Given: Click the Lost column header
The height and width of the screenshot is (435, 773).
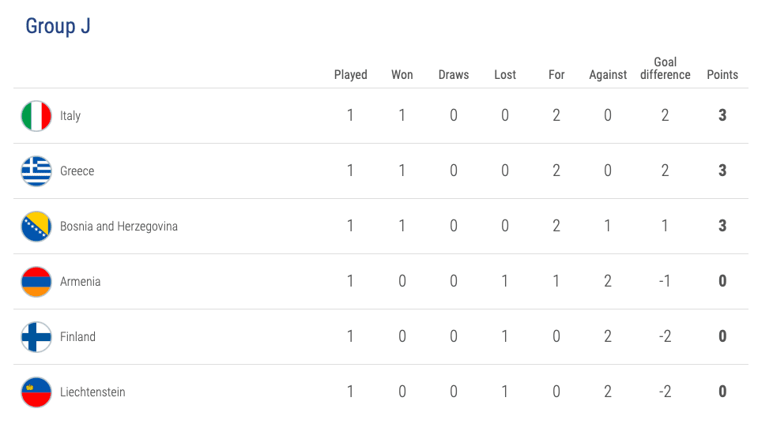Looking at the screenshot, I should [x=505, y=75].
